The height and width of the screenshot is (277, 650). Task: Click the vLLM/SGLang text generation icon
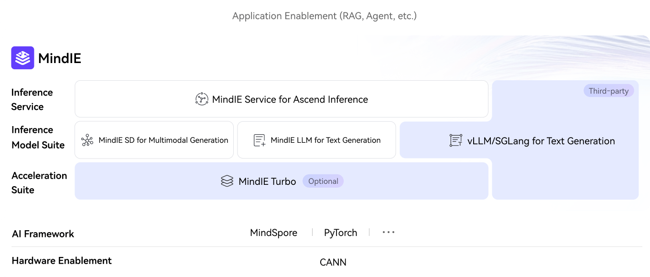456,140
